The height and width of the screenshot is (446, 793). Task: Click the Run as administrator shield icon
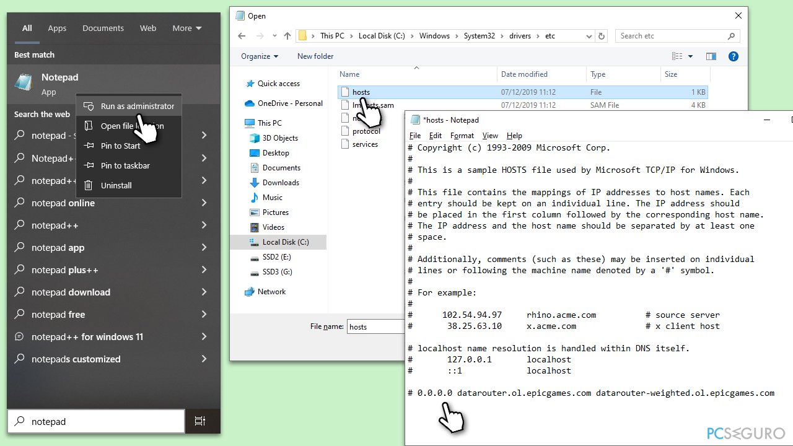coord(89,106)
